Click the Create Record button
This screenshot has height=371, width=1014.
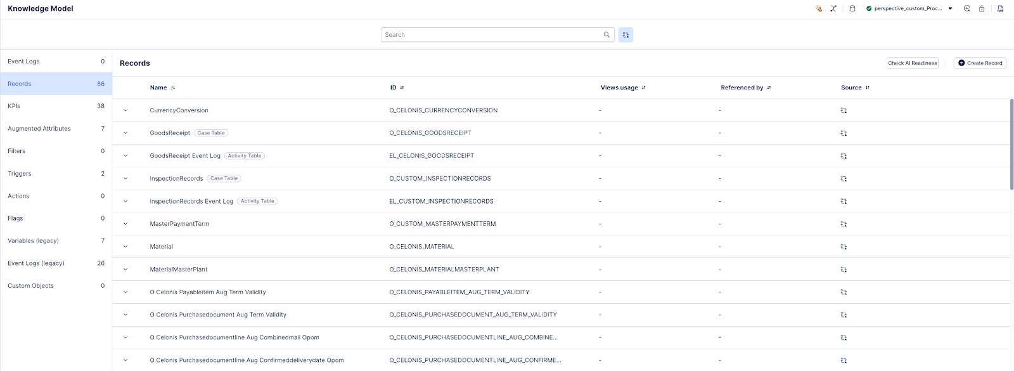(x=980, y=63)
